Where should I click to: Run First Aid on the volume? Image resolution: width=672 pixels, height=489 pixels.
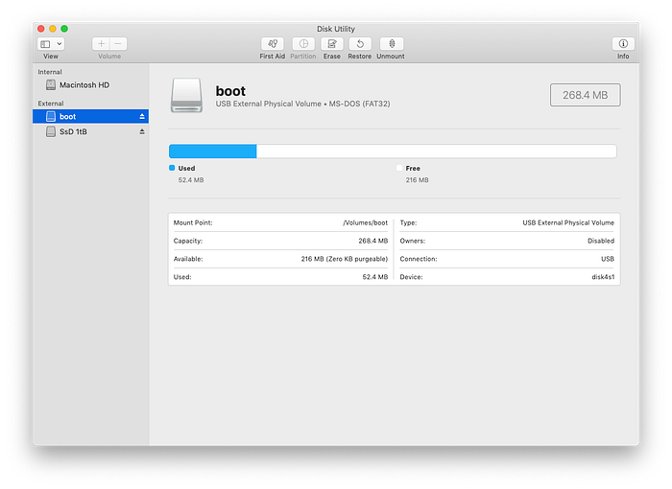coord(273,44)
